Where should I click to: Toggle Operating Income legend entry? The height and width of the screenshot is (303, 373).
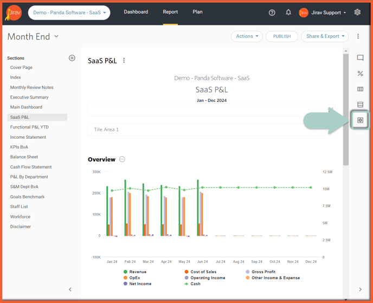[205, 278]
